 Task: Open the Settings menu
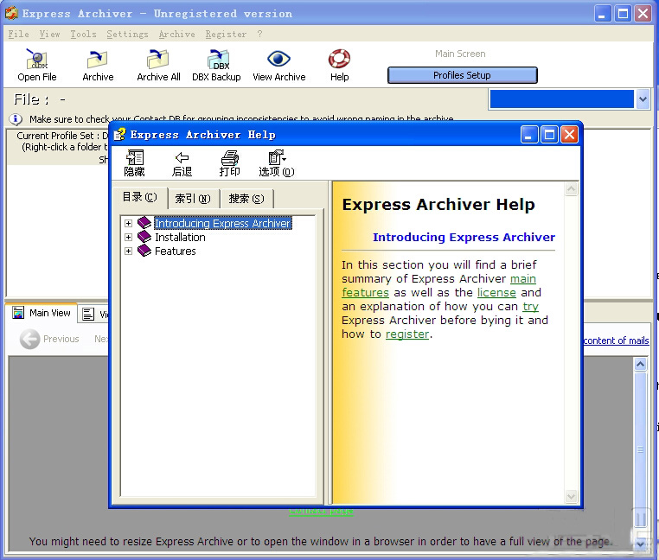tap(127, 34)
